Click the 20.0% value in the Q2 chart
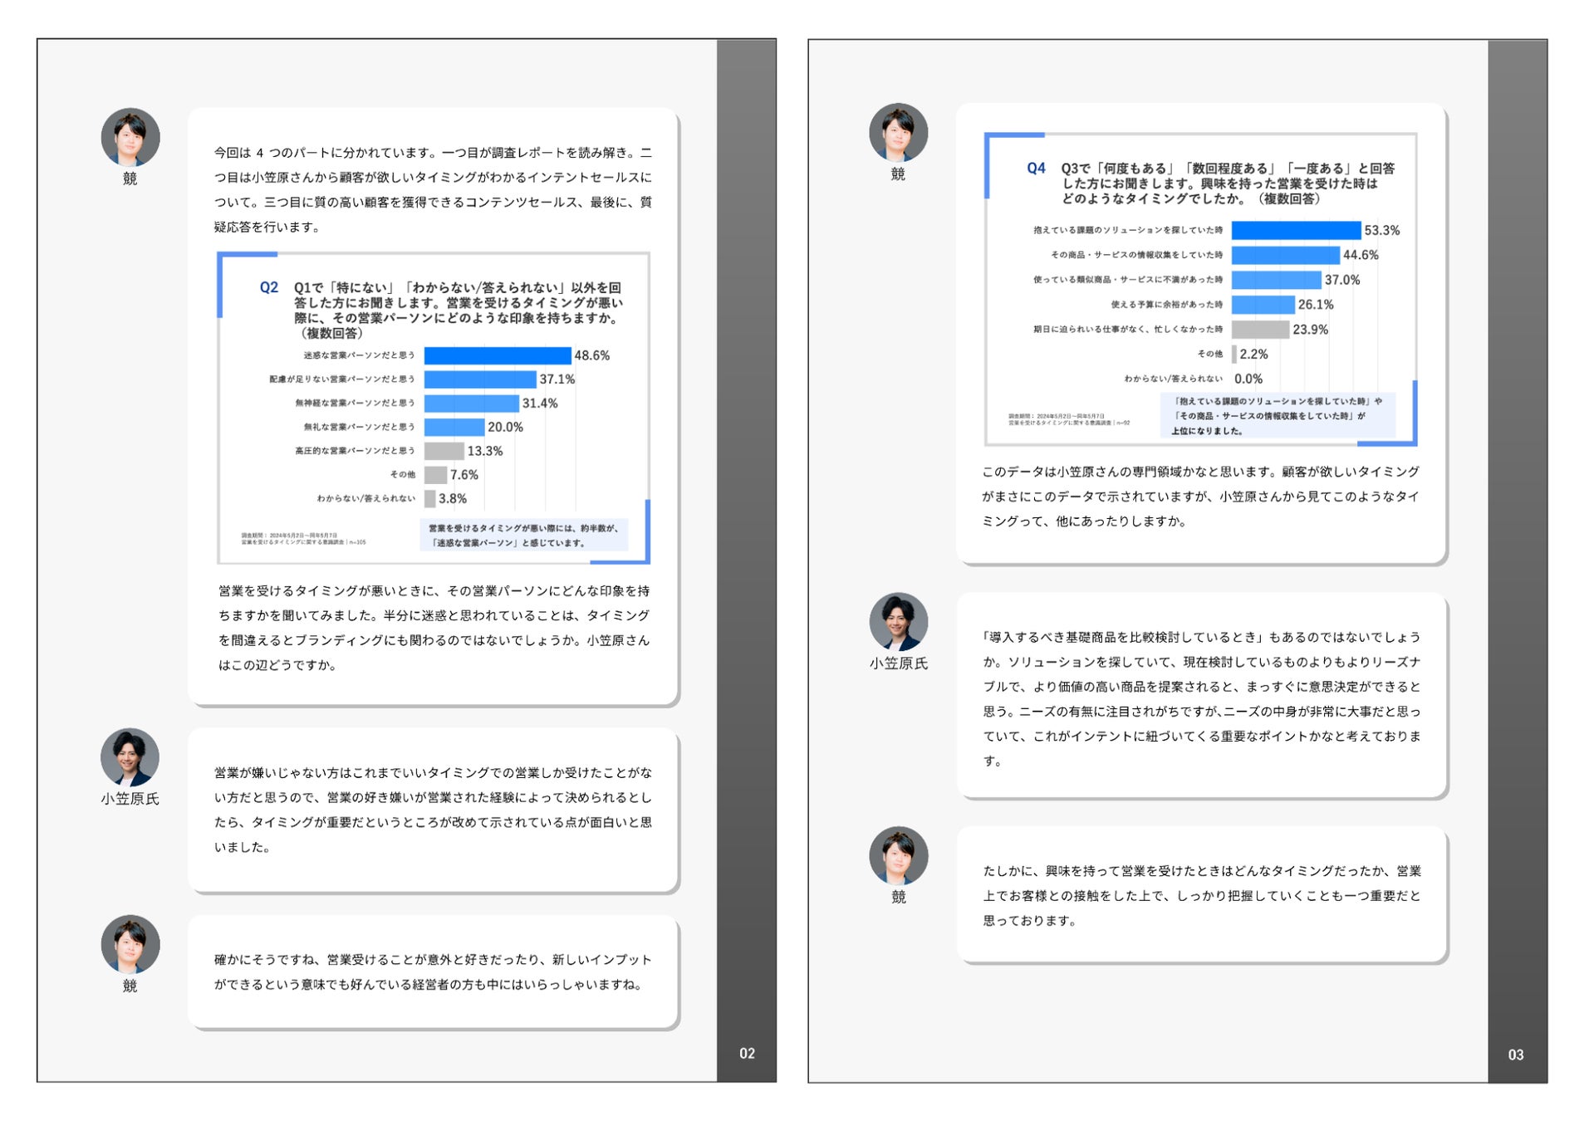 [505, 428]
